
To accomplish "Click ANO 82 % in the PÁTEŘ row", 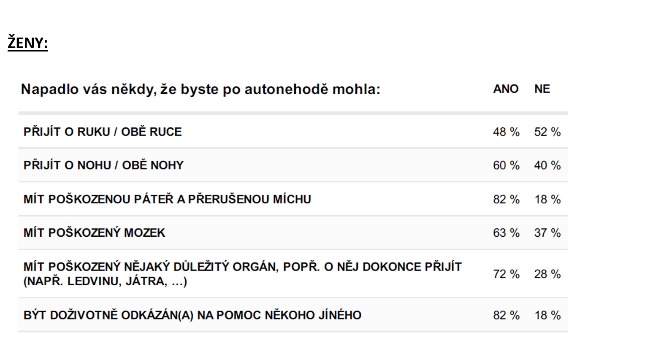I will point(506,199).
